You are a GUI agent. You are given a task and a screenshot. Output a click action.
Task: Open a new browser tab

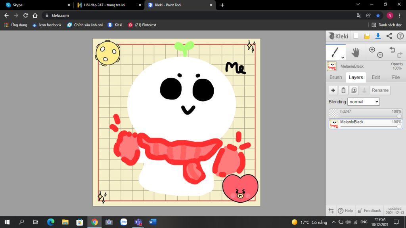tap(222, 5)
